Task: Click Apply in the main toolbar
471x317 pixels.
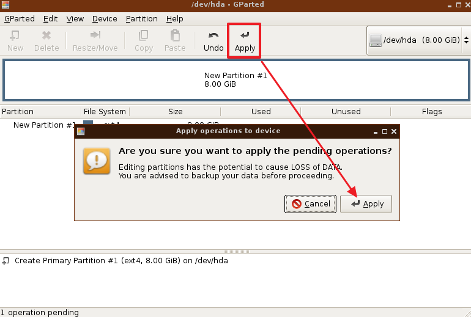Action: [x=245, y=40]
